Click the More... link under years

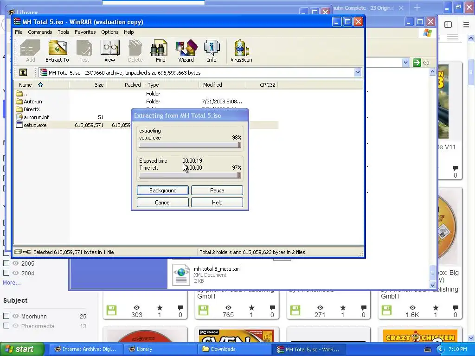point(12,282)
